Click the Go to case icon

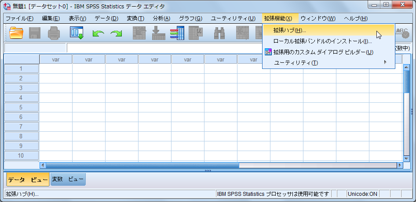coord(139,33)
